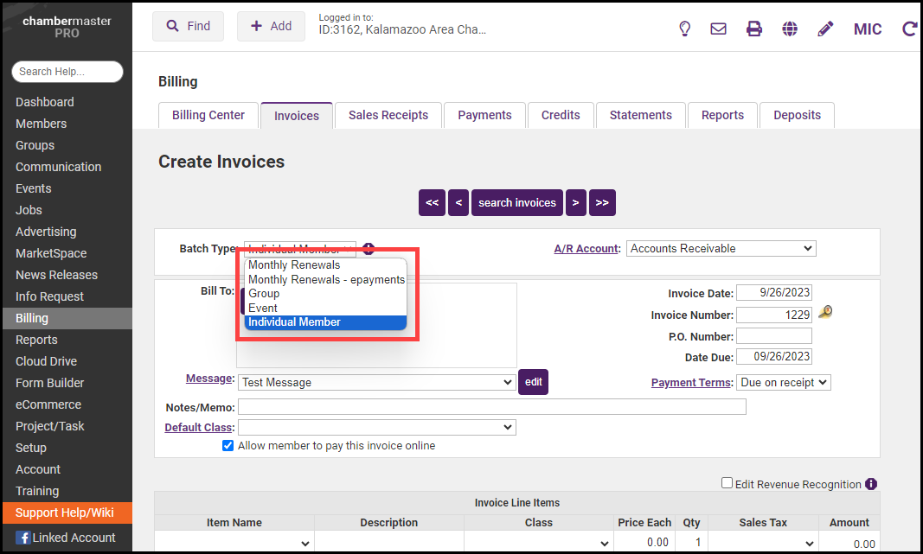Click the P.O. Number input field

tap(773, 336)
